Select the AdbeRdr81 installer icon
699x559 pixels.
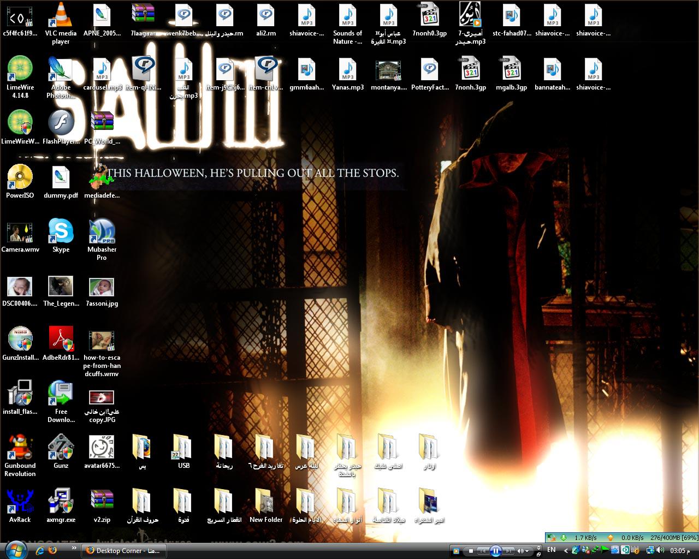pos(61,344)
